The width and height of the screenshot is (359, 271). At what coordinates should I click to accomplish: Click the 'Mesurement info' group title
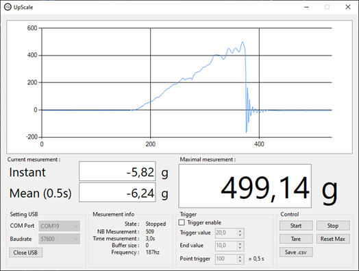(113, 214)
